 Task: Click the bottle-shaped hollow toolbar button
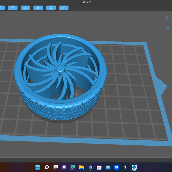(x=38, y=8)
